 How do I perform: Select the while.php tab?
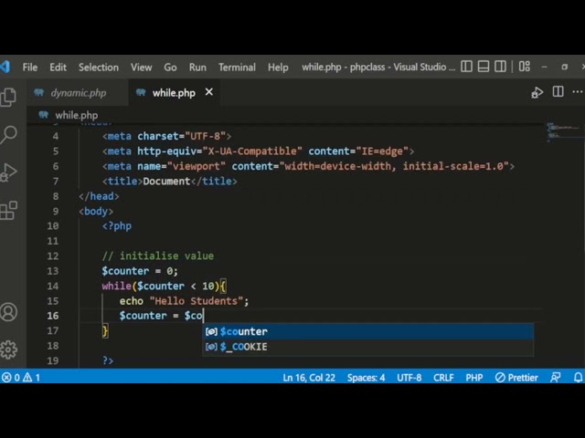(x=174, y=93)
